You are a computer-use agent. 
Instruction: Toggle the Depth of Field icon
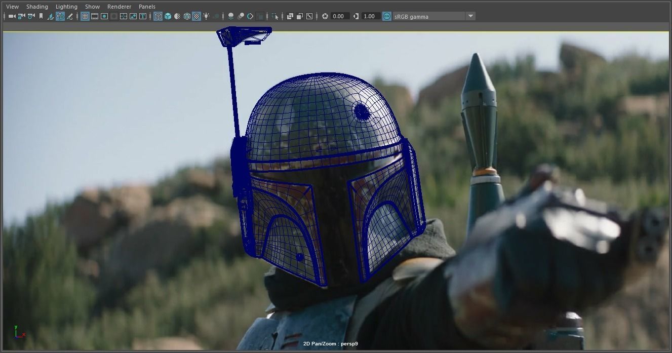[x=260, y=16]
